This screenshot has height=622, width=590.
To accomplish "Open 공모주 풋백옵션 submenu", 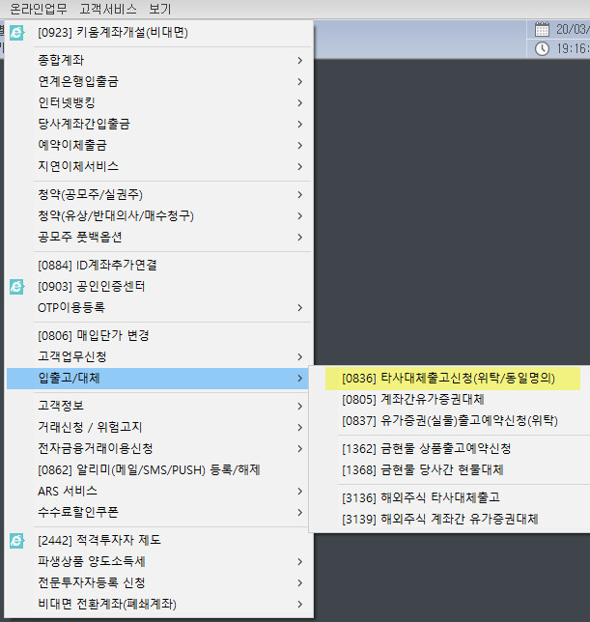I will tap(158, 238).
